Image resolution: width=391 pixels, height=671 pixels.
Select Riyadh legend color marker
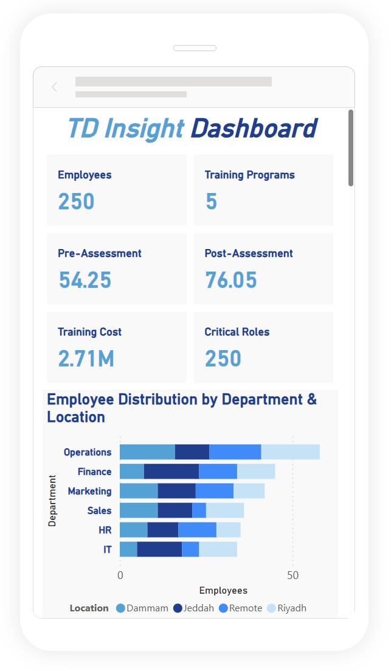(x=271, y=608)
